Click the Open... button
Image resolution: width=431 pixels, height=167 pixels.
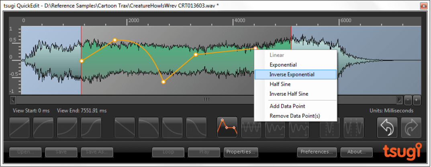[x=25, y=152]
